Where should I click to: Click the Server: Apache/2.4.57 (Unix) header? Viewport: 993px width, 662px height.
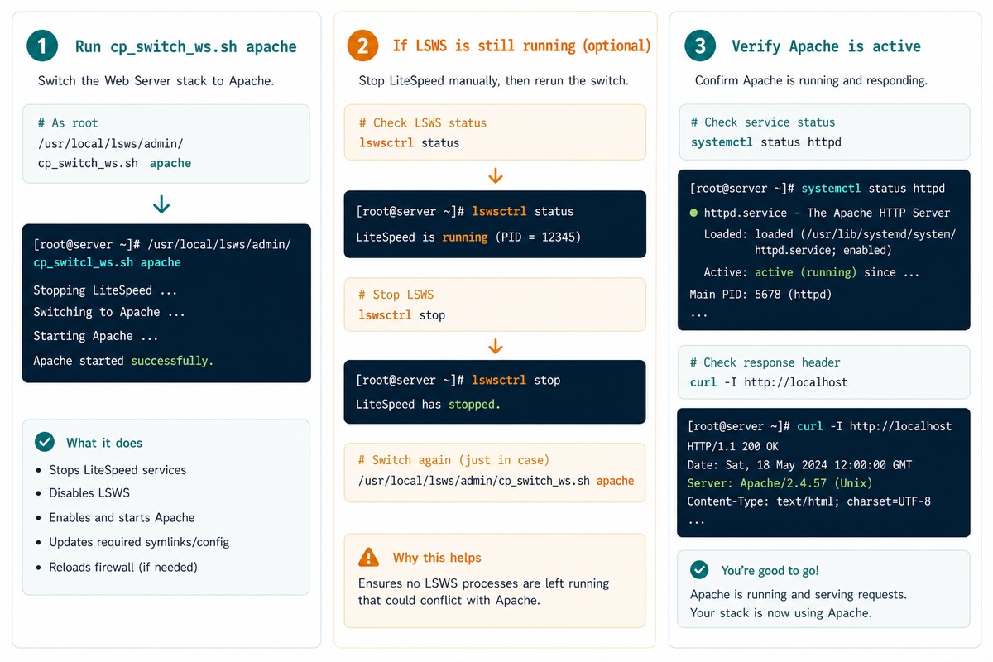[x=780, y=483]
